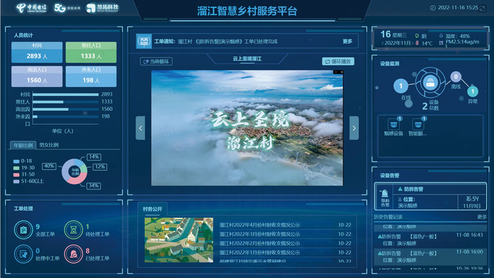Open 溜江村2022年4月份村财收支情况公示
This screenshot has width=494, height=278.
point(285,225)
